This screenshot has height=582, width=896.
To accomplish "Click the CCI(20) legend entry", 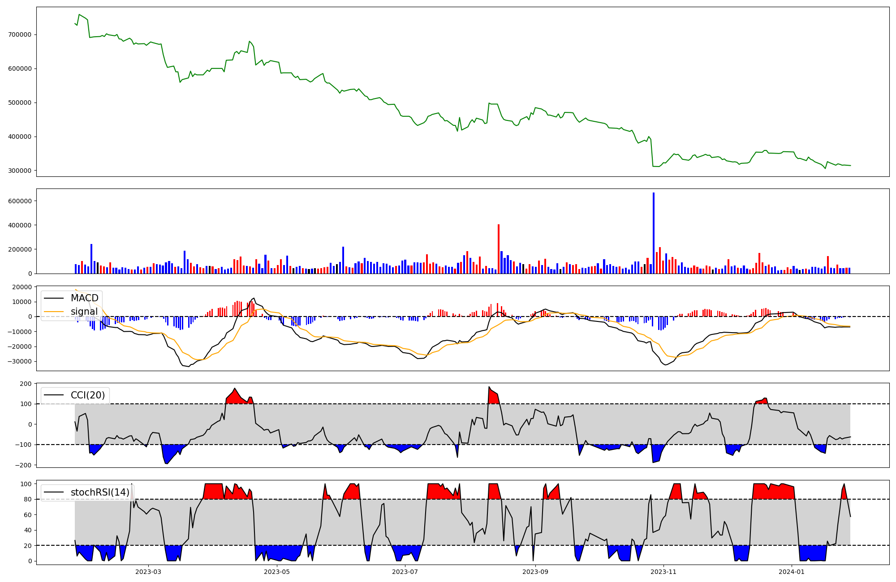I will click(x=87, y=395).
